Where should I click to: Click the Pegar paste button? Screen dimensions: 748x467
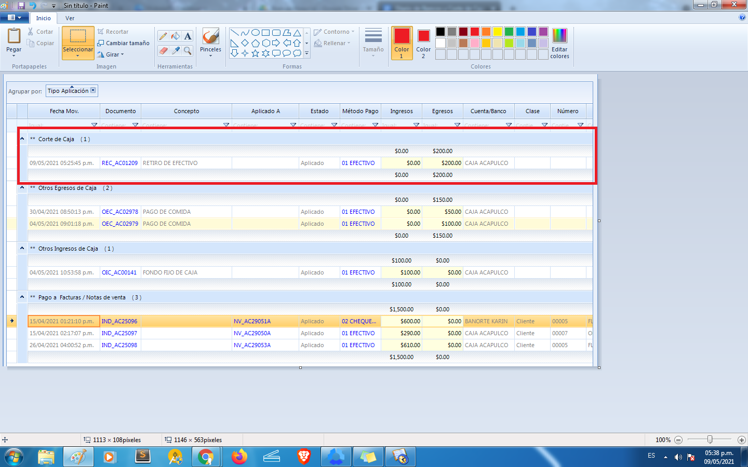tap(14, 40)
